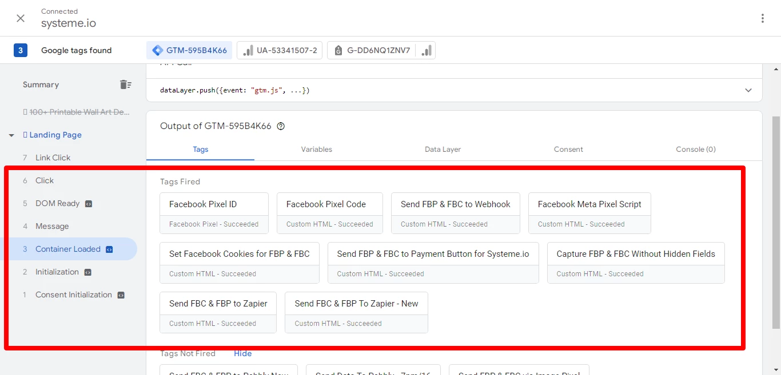Select event 3 Container Loaded
Screen dimensions: 781x375
point(69,249)
